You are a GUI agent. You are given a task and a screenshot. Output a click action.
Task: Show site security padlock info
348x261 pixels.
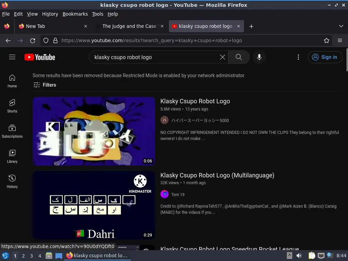[55, 41]
